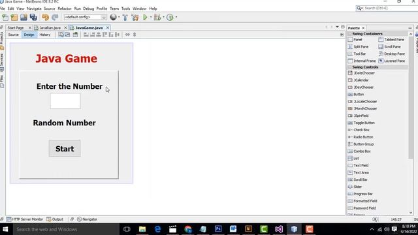Select the Progress Bar palette item

[x=361, y=194]
